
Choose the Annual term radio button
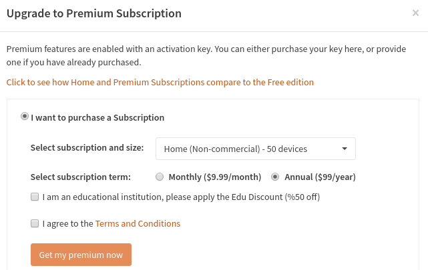point(274,177)
